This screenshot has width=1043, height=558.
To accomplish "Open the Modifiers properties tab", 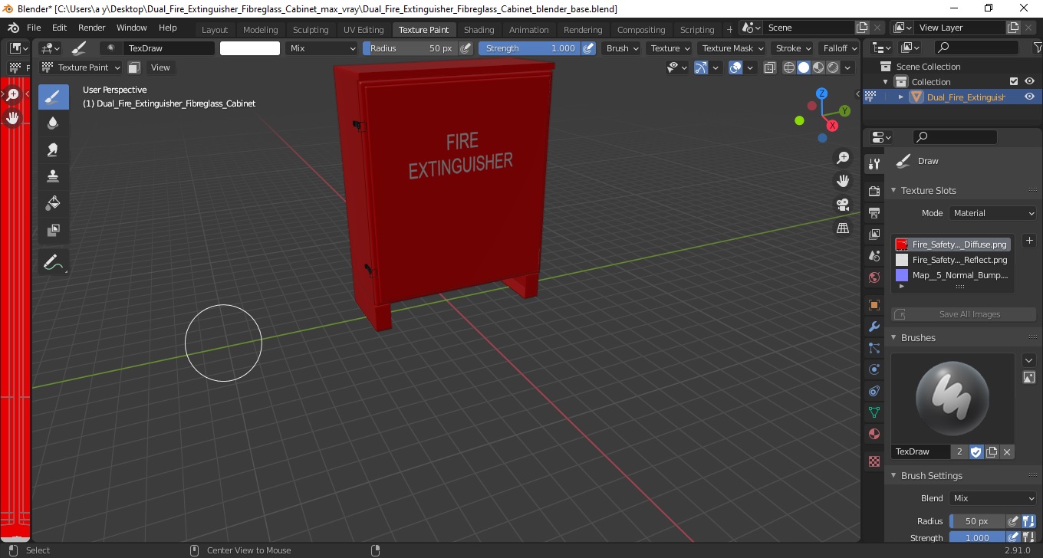I will pyautogui.click(x=874, y=327).
